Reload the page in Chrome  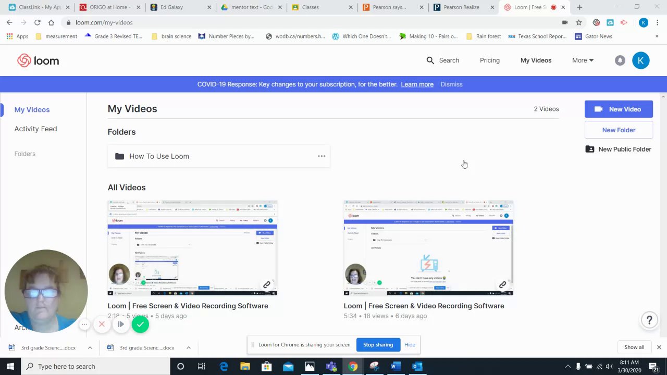coord(37,22)
